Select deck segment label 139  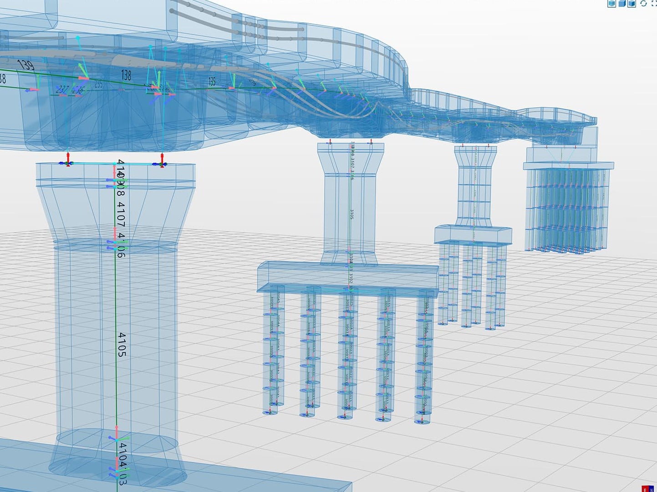26,65
